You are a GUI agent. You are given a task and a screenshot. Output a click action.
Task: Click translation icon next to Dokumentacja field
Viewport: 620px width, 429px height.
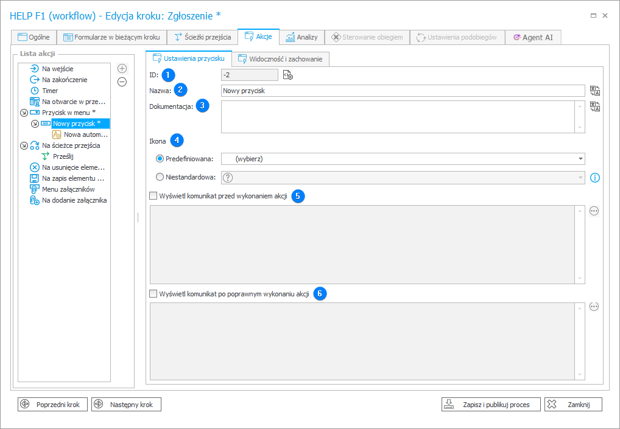[595, 107]
